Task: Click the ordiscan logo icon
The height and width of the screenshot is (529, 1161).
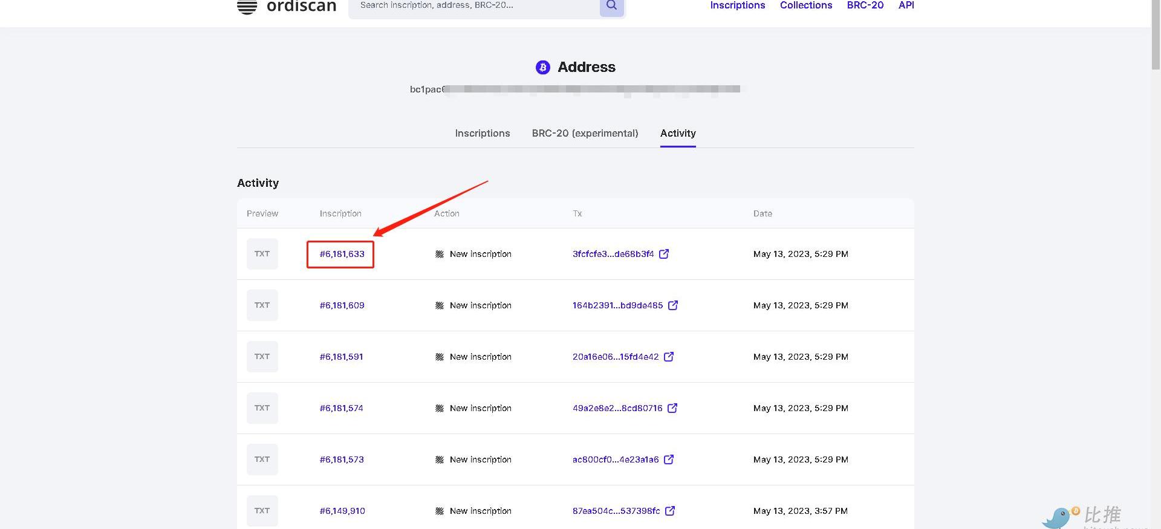Action: pos(247,7)
